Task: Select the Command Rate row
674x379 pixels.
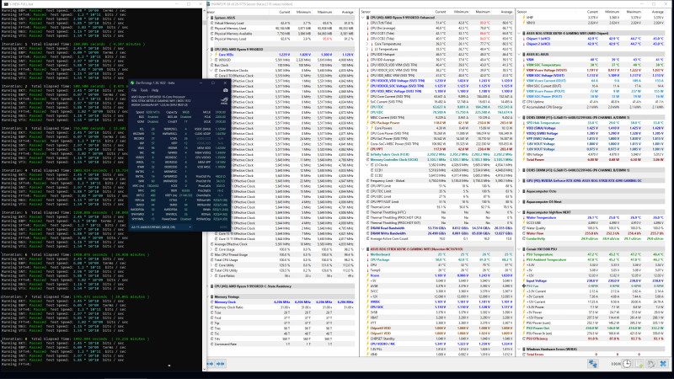Action: pyautogui.click(x=281, y=344)
